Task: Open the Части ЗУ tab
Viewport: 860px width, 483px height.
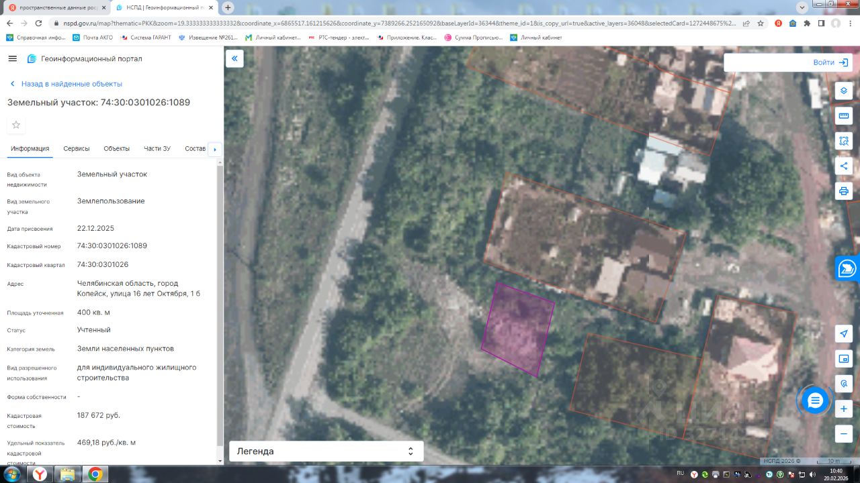Action: [157, 149]
